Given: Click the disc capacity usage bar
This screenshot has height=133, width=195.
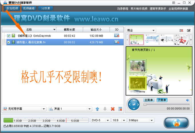Looking at the screenshot, I should (x=46, y=120).
